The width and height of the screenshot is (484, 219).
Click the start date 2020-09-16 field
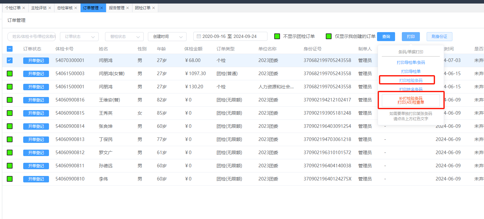pyautogui.click(x=214, y=36)
